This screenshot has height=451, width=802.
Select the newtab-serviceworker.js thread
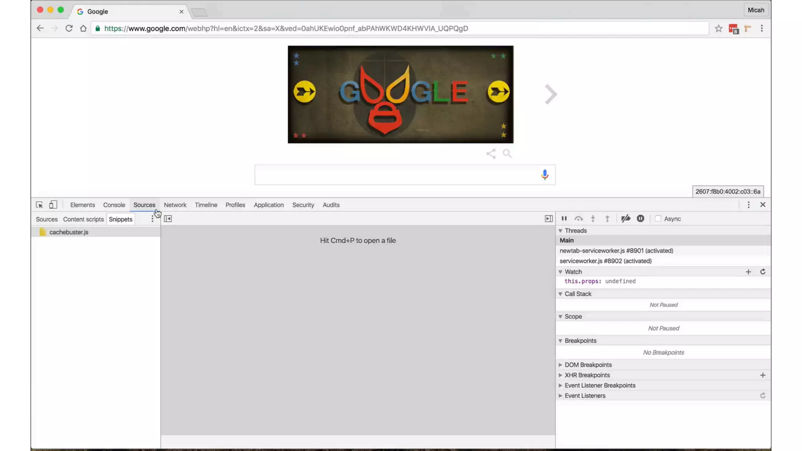tap(616, 251)
